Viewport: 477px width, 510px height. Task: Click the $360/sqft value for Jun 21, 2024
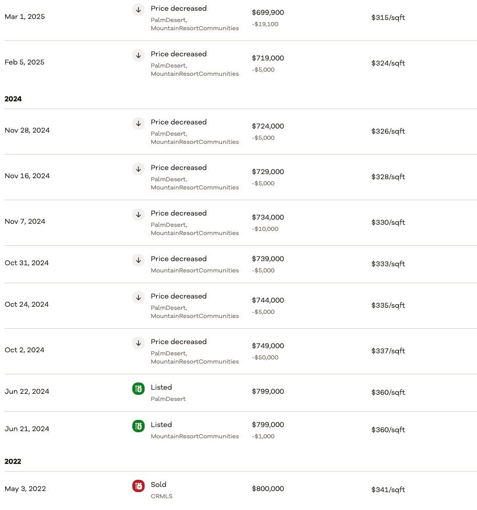click(x=388, y=430)
